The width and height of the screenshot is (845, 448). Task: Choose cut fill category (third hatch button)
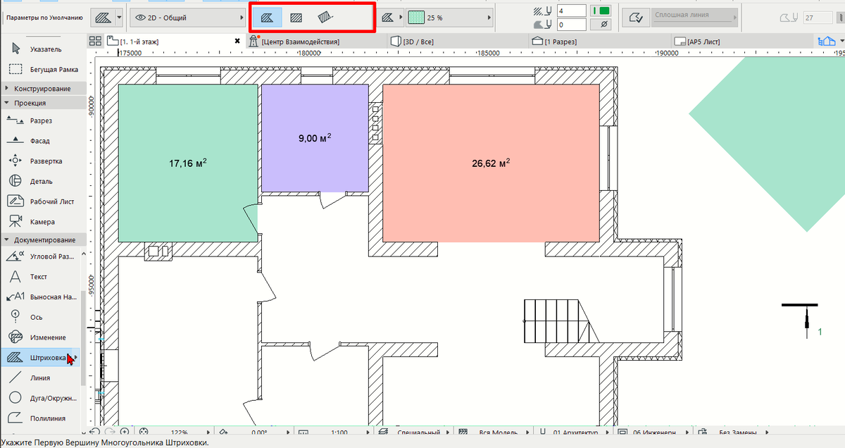click(325, 17)
